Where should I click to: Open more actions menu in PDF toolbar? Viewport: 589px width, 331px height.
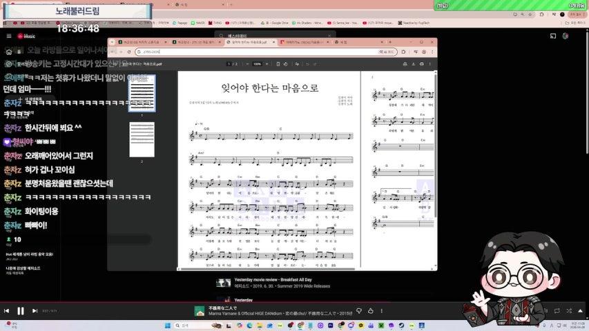[x=430, y=64]
